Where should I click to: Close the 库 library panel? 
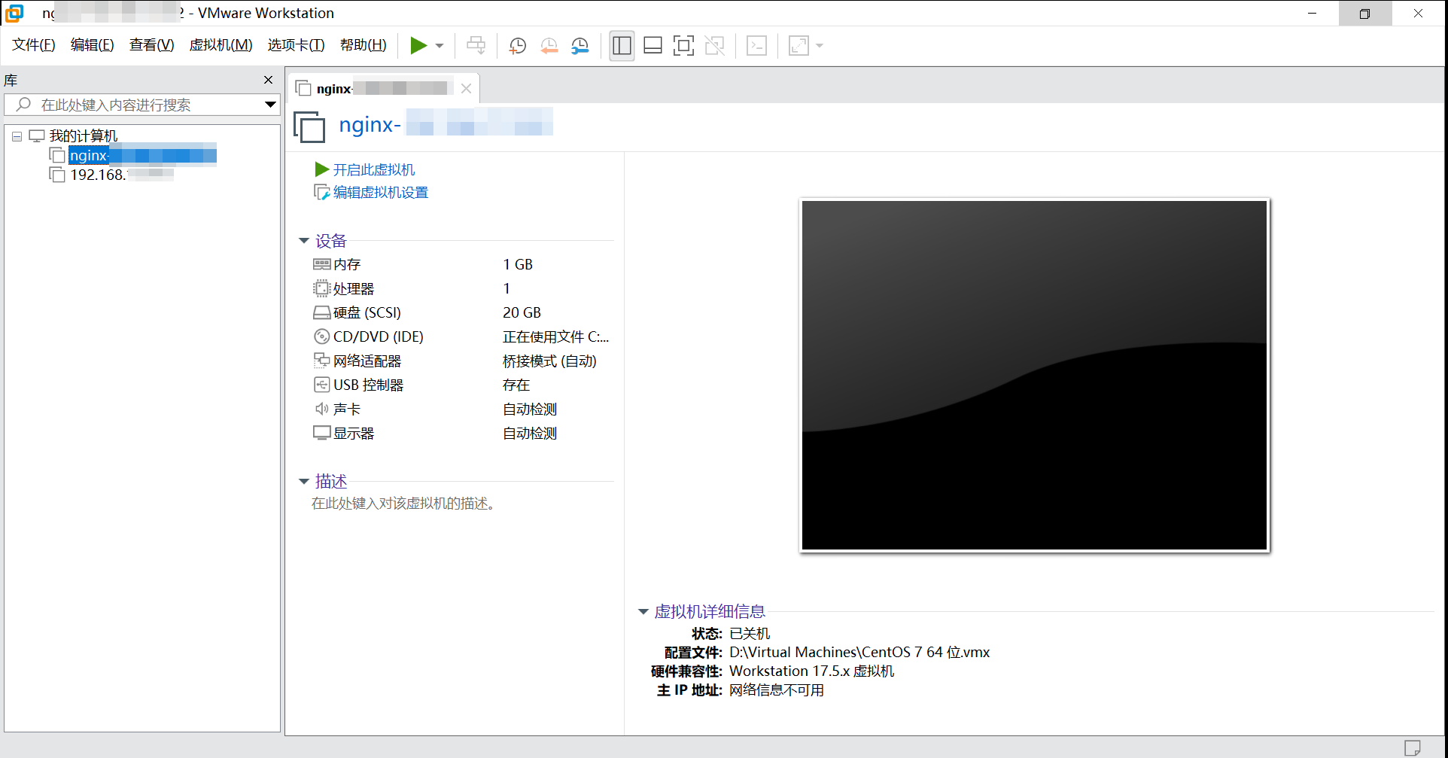coord(268,80)
